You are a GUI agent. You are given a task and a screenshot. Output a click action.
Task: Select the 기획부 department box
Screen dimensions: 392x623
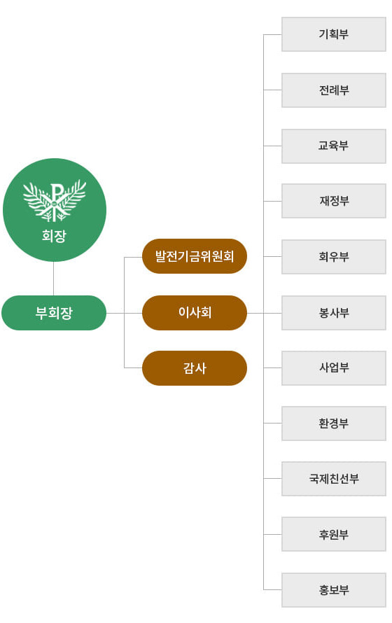(x=334, y=34)
